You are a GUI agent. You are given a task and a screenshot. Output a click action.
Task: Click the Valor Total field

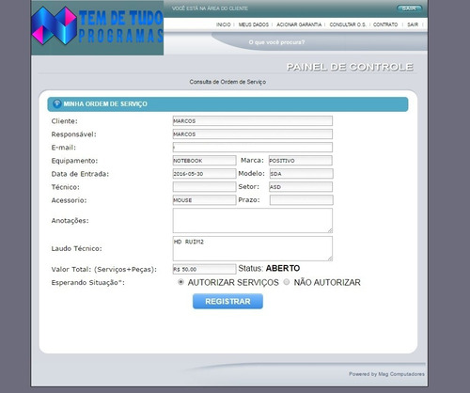pos(204,269)
